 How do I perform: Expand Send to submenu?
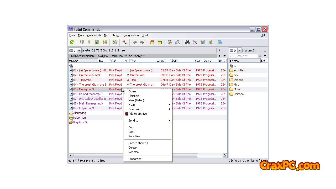coord(148,120)
